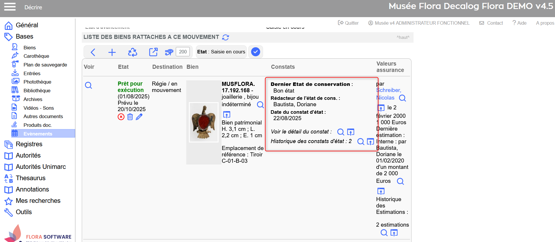555x242 pixels.
Task: Edit the item state with the pencil icon
Action: 139,117
